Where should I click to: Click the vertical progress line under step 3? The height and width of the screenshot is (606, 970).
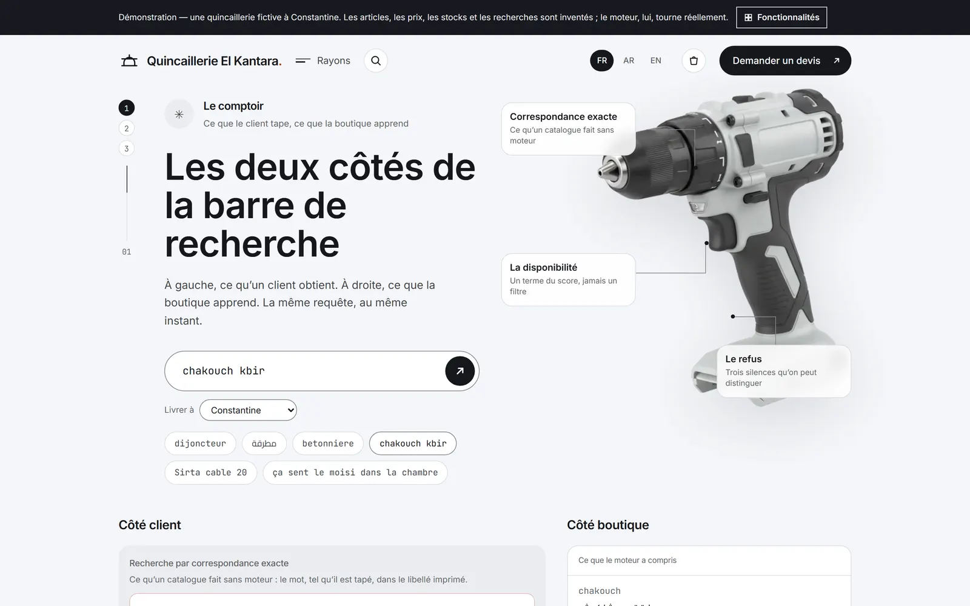point(127,203)
